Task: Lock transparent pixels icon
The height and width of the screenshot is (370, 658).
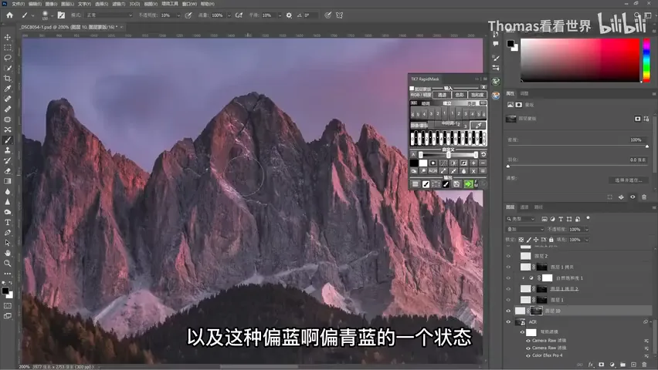Action: [x=521, y=240]
